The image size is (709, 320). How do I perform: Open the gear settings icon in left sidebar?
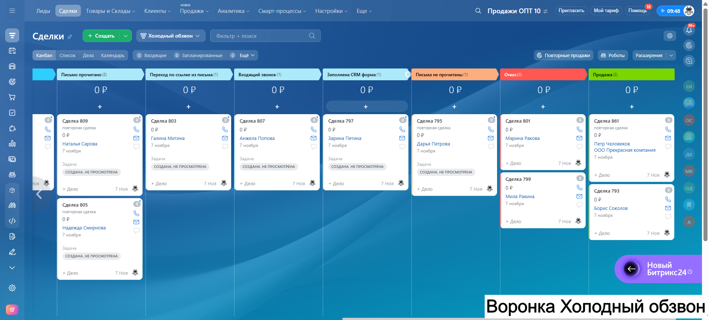pos(12,288)
